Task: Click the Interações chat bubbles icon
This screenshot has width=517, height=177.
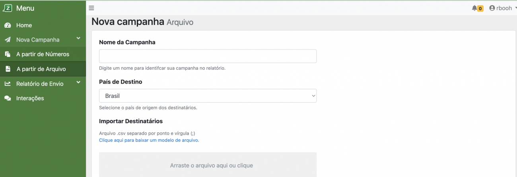Action: (8, 98)
